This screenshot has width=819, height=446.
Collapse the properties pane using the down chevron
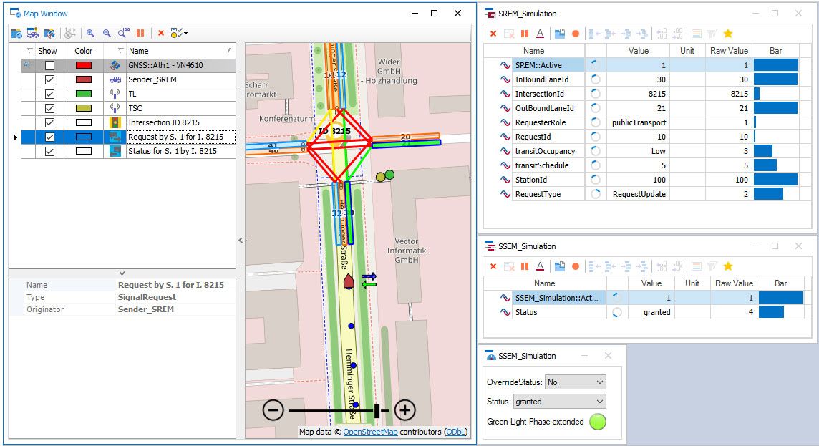pyautogui.click(x=122, y=273)
